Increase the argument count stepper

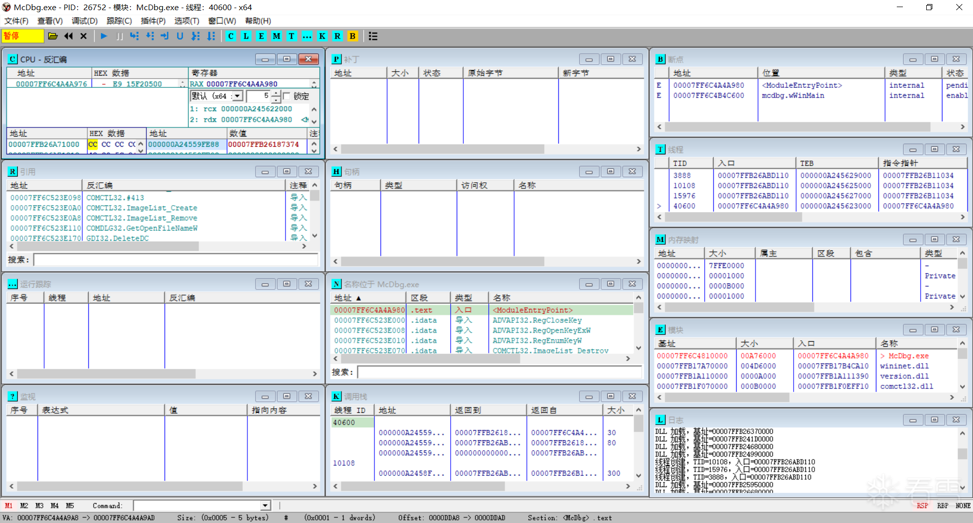coord(276,93)
